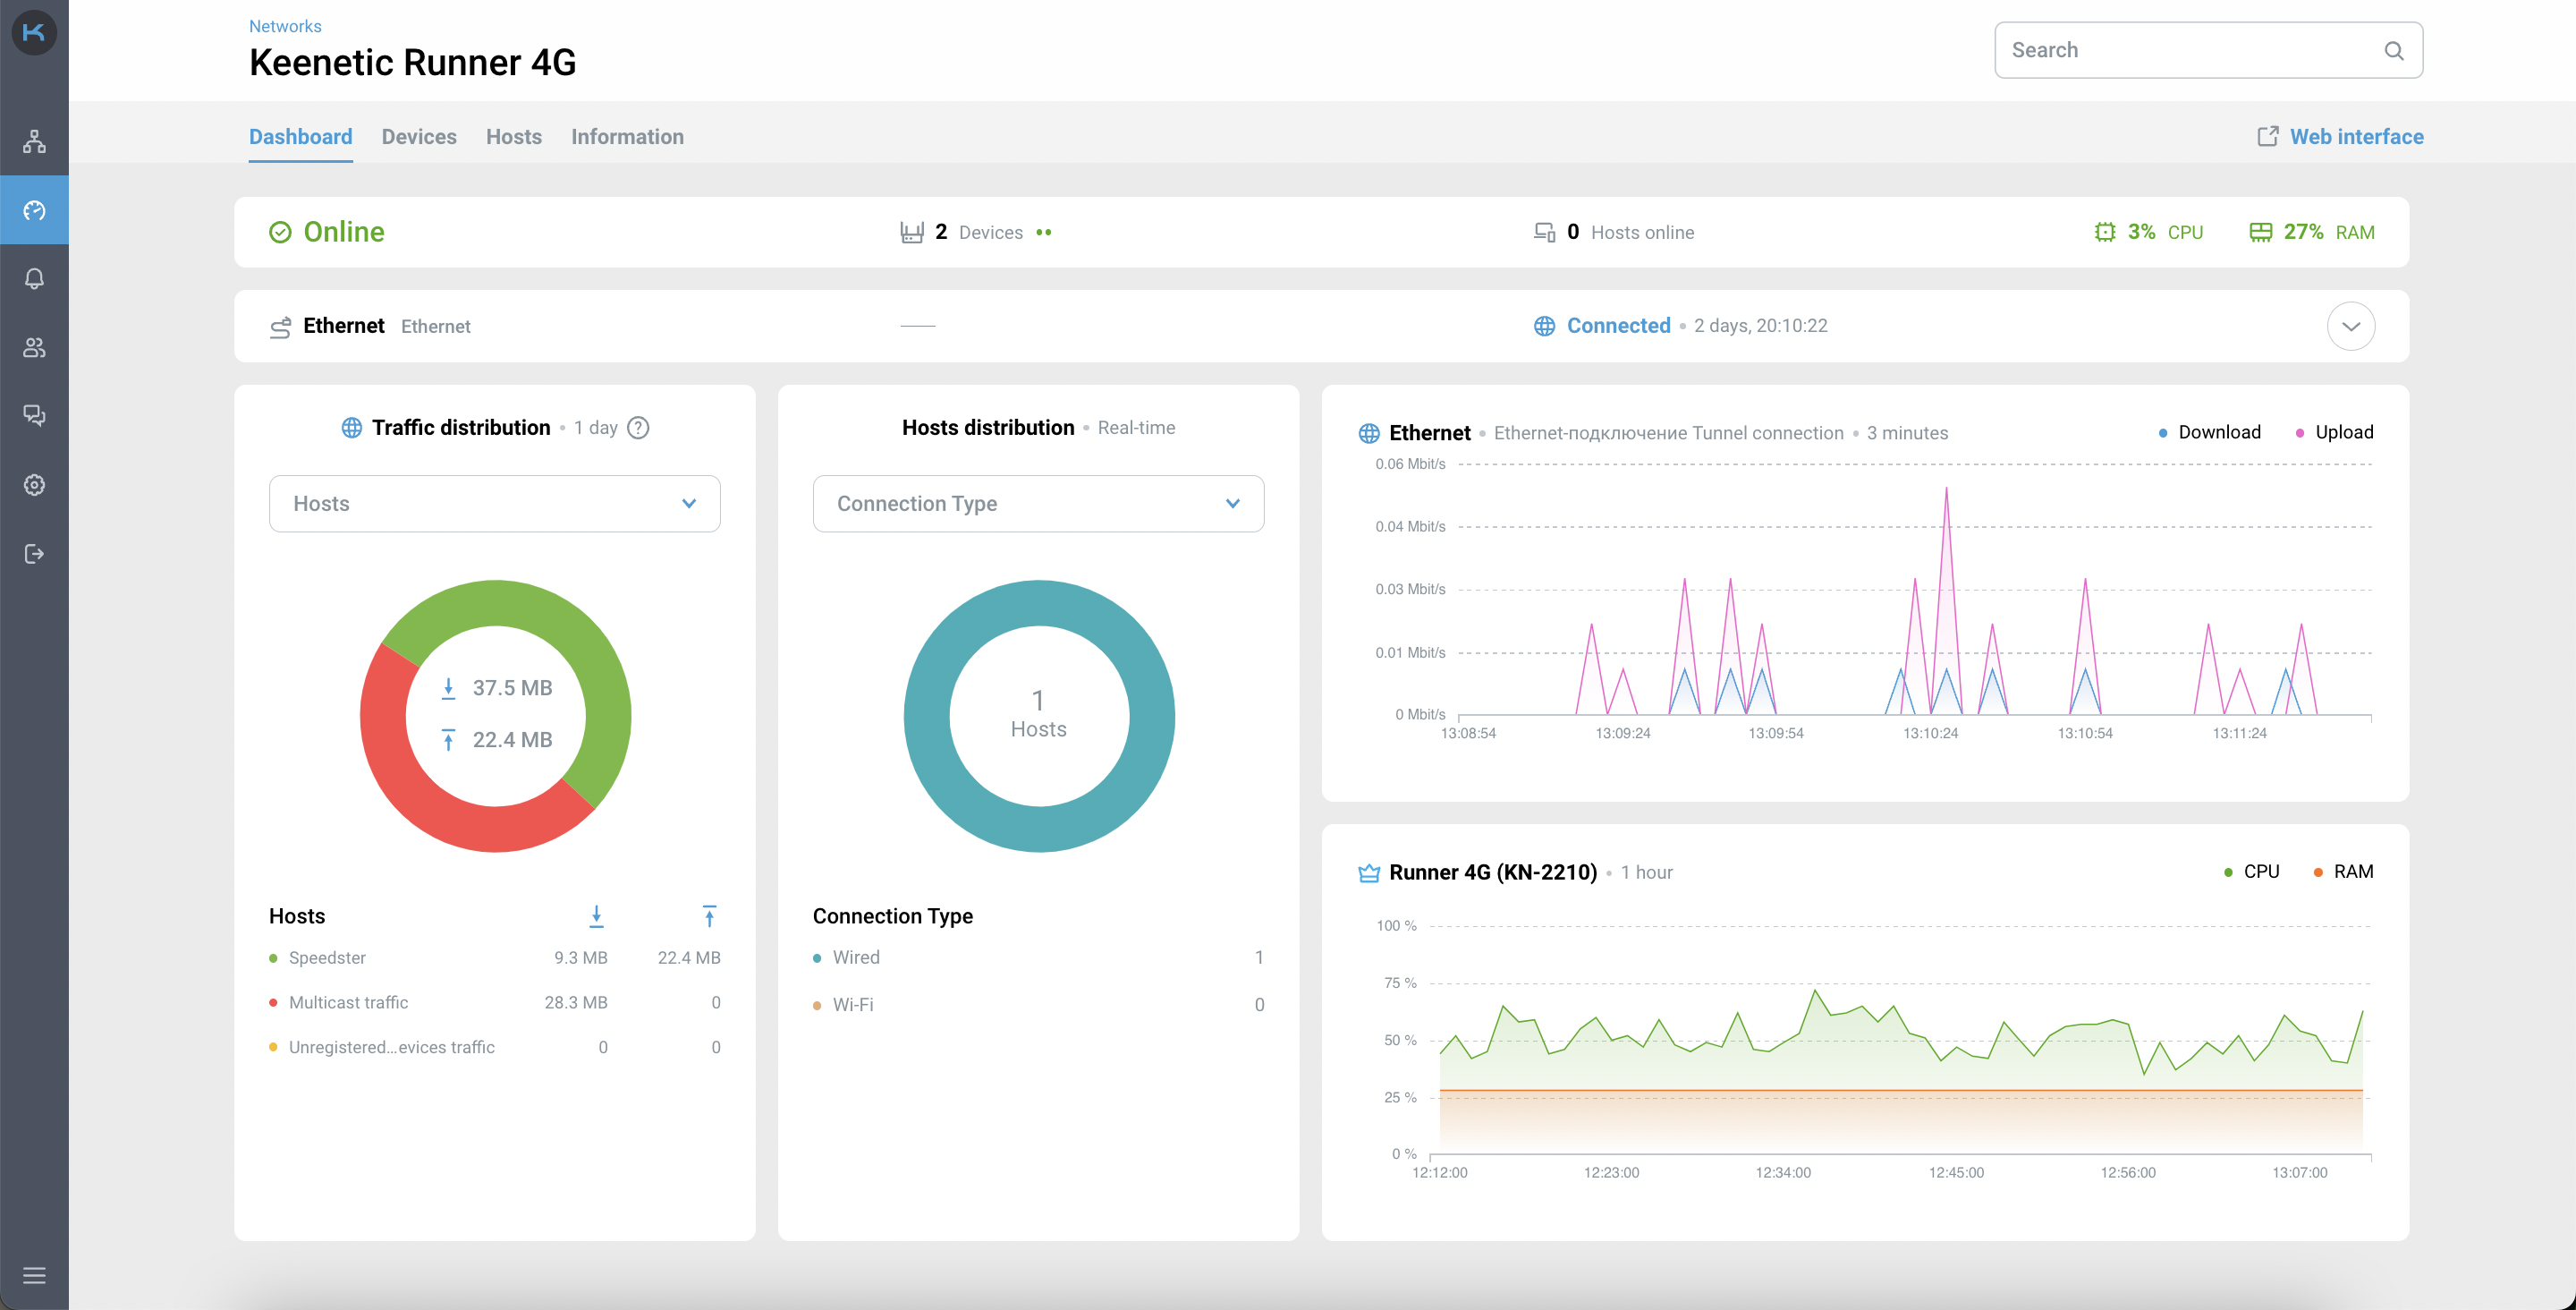
Task: Click the globe icon on Ethernet chart
Action: 1369,433
